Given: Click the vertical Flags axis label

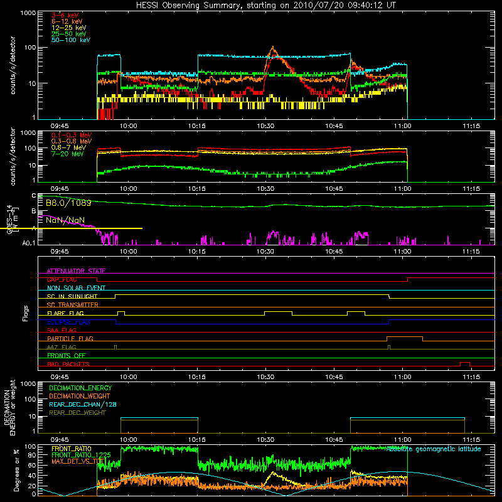Looking at the screenshot, I should [x=26, y=313].
